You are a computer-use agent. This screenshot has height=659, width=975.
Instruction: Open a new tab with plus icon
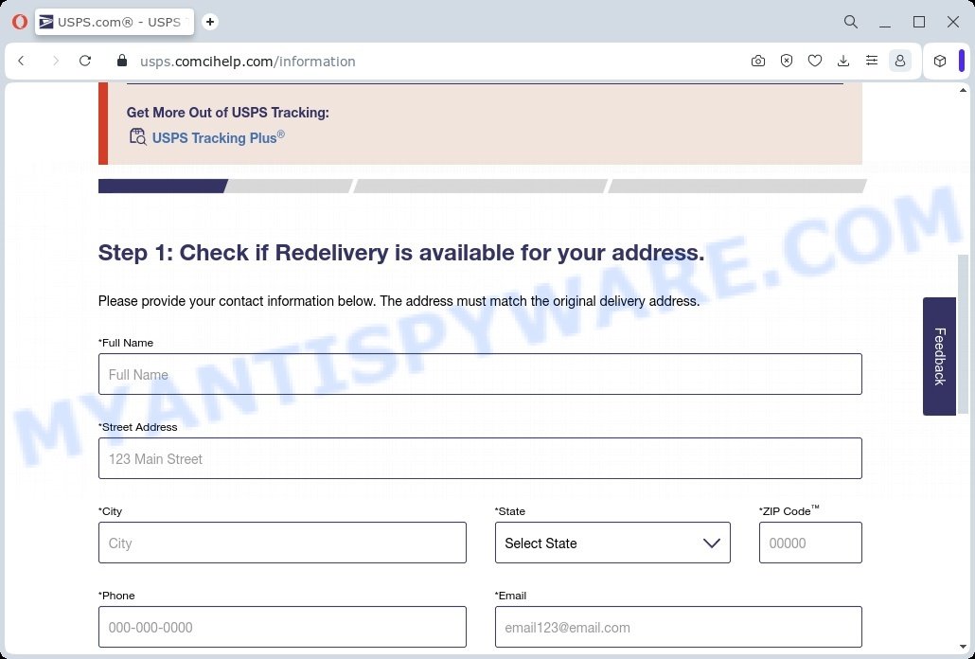pyautogui.click(x=210, y=22)
